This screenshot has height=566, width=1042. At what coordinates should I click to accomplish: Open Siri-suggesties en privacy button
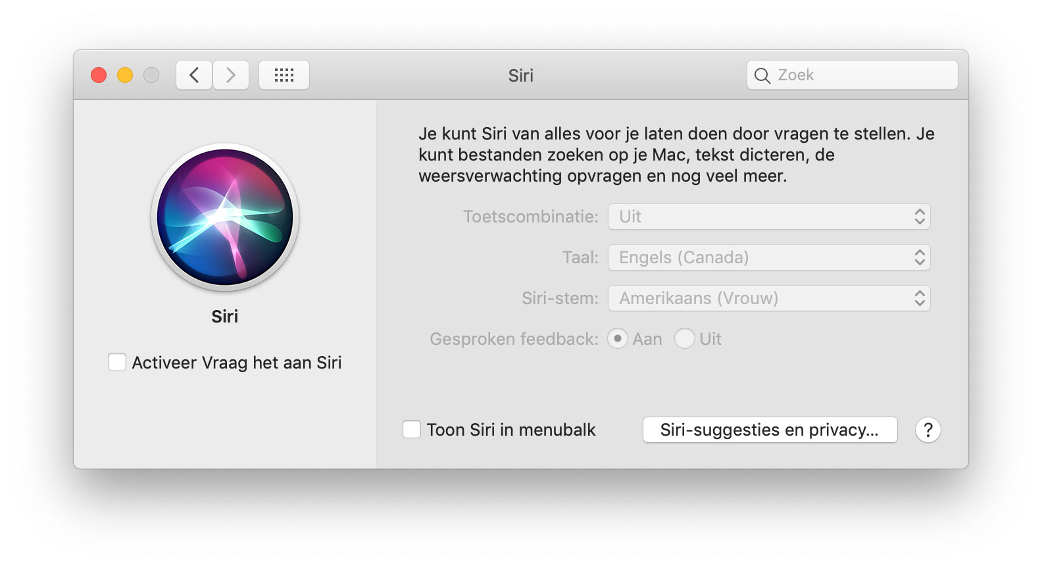[x=770, y=430]
